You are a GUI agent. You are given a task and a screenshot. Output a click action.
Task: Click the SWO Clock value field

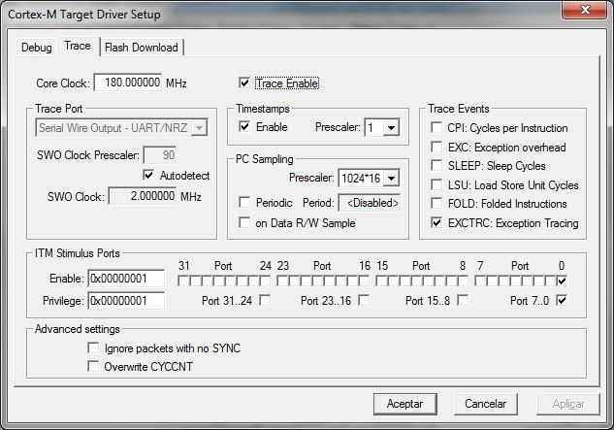143,196
